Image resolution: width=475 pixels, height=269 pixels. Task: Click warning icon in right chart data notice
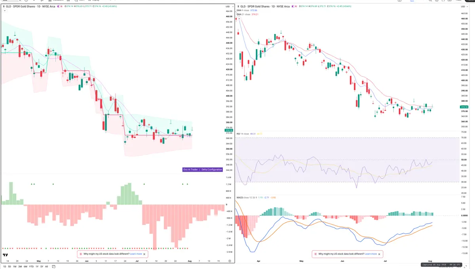(315, 254)
